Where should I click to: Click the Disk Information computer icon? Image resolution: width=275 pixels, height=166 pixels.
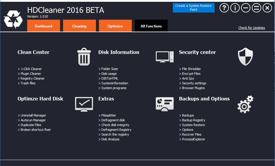click(x=165, y=57)
